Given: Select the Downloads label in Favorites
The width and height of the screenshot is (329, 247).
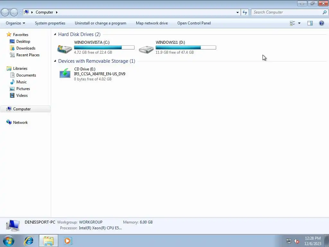Looking at the screenshot, I should (x=26, y=48).
